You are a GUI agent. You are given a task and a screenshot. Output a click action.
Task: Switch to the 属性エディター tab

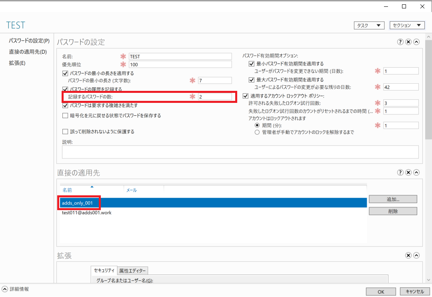tap(132, 271)
